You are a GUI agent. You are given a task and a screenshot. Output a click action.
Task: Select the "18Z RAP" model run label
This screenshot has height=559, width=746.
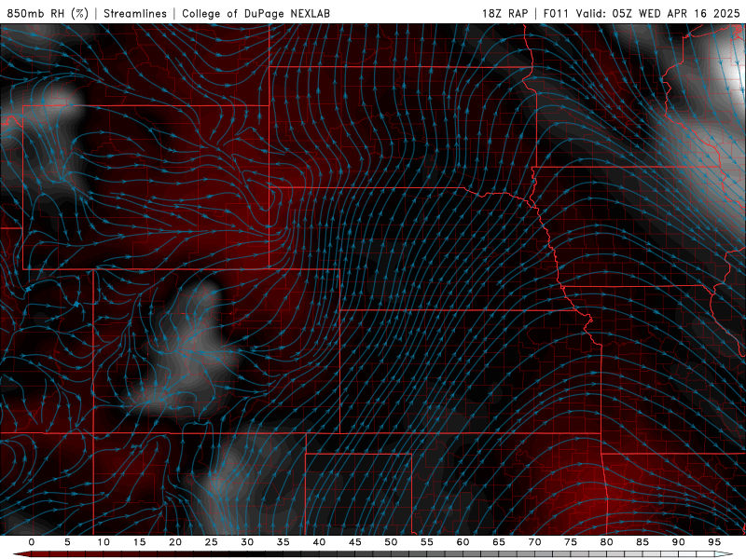[x=504, y=13]
